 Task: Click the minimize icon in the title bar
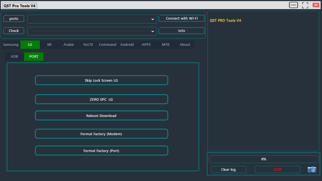tap(294, 5)
